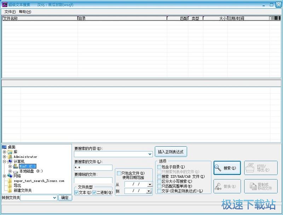The image size is (283, 215).
Task: Uncheck the 二进制 file type checkbox
Action: (x=94, y=193)
